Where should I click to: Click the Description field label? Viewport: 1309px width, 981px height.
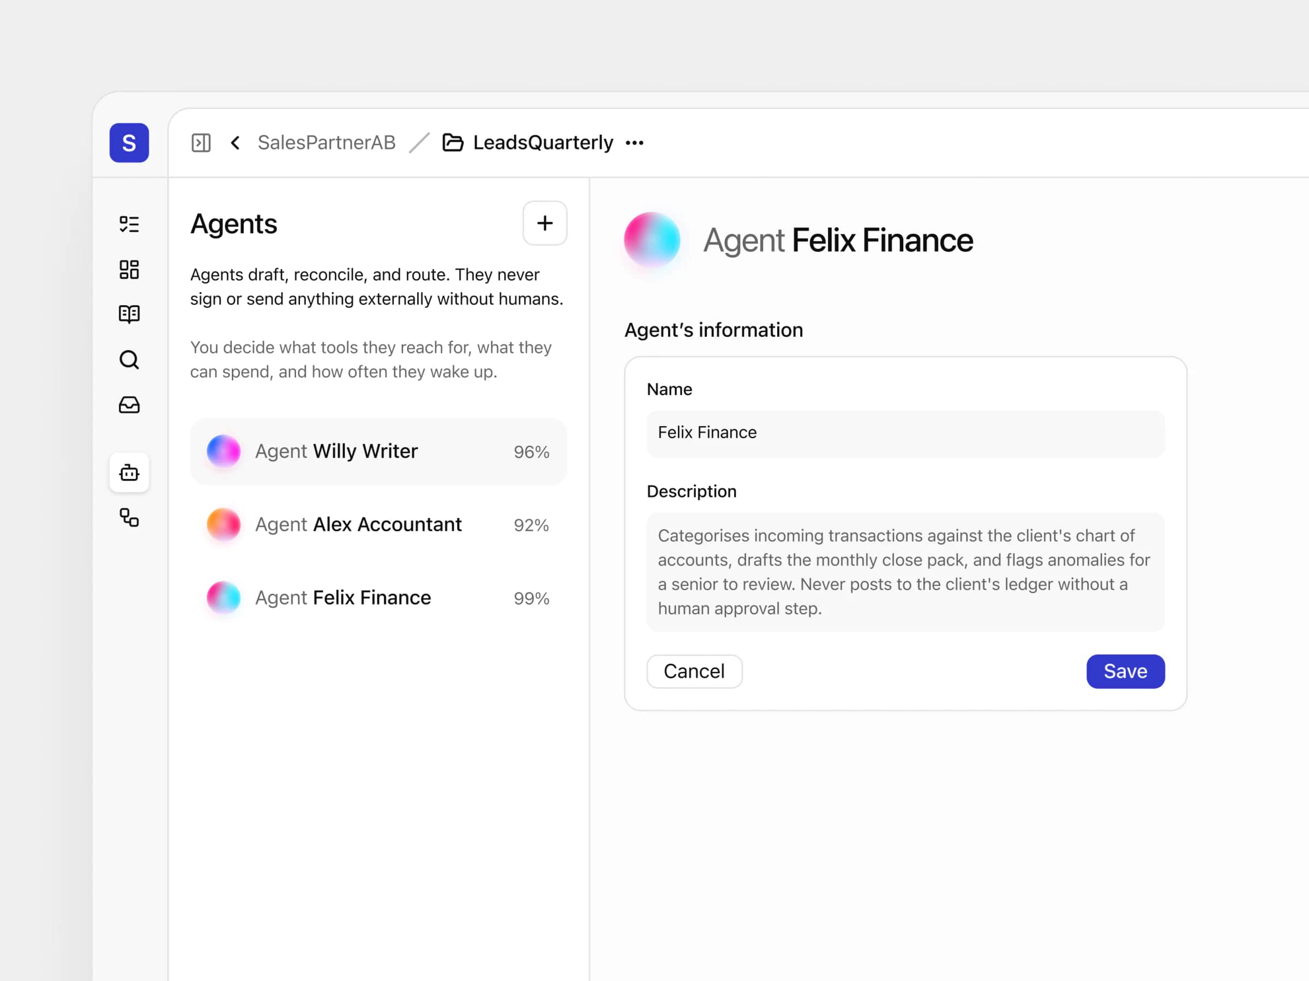click(x=692, y=492)
